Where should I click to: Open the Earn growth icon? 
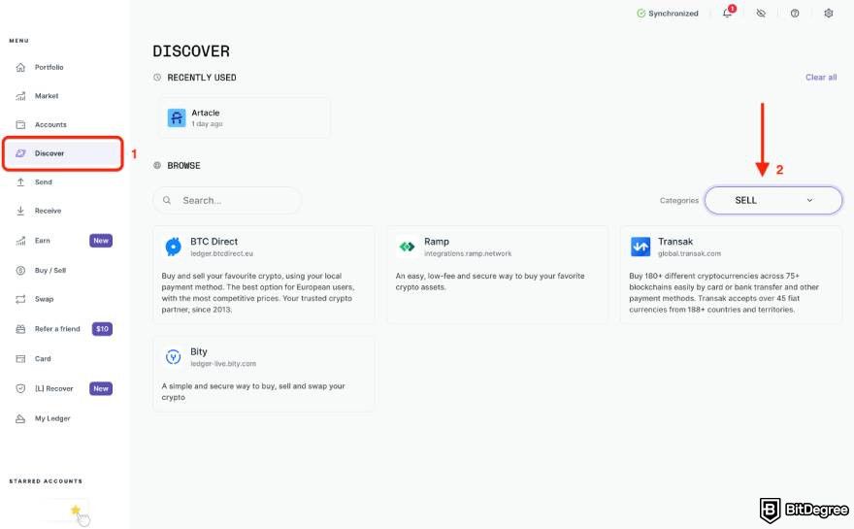coord(20,241)
